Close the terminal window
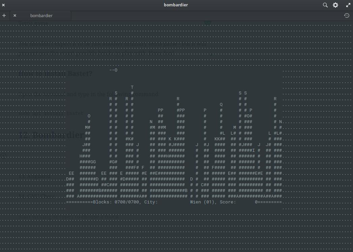Viewport: 353px width, 252px height. [3, 5]
